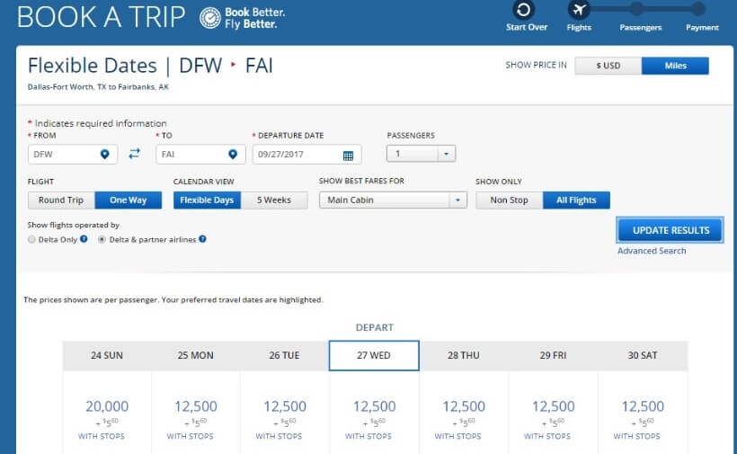Open the Passengers count dropdown

[422, 154]
